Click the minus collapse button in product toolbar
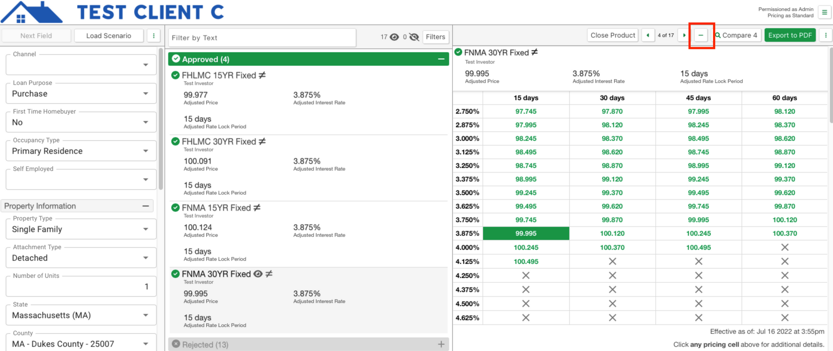This screenshot has width=833, height=351. click(701, 35)
